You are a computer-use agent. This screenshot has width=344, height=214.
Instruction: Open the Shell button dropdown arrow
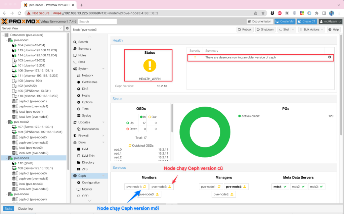pyautogui.click(x=294, y=30)
